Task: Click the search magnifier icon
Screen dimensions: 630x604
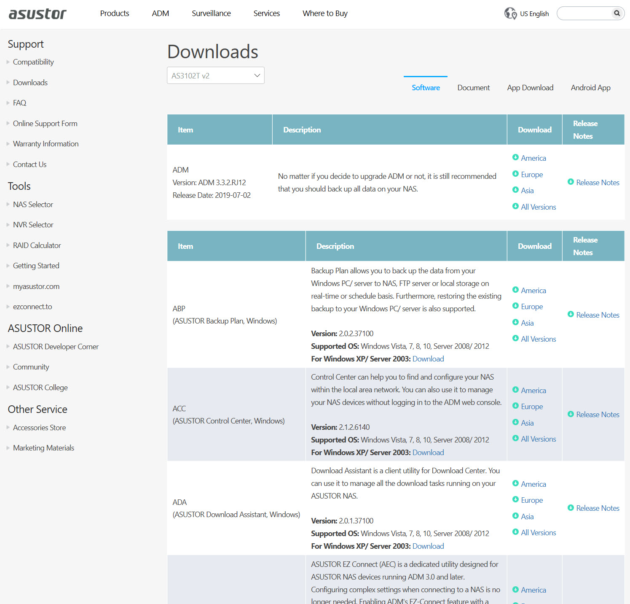Action: click(617, 13)
